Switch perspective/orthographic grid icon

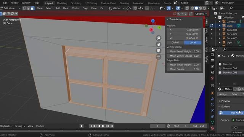coord(159,57)
